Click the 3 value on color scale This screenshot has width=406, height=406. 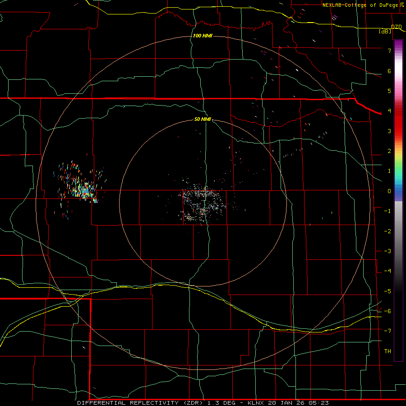[389, 131]
